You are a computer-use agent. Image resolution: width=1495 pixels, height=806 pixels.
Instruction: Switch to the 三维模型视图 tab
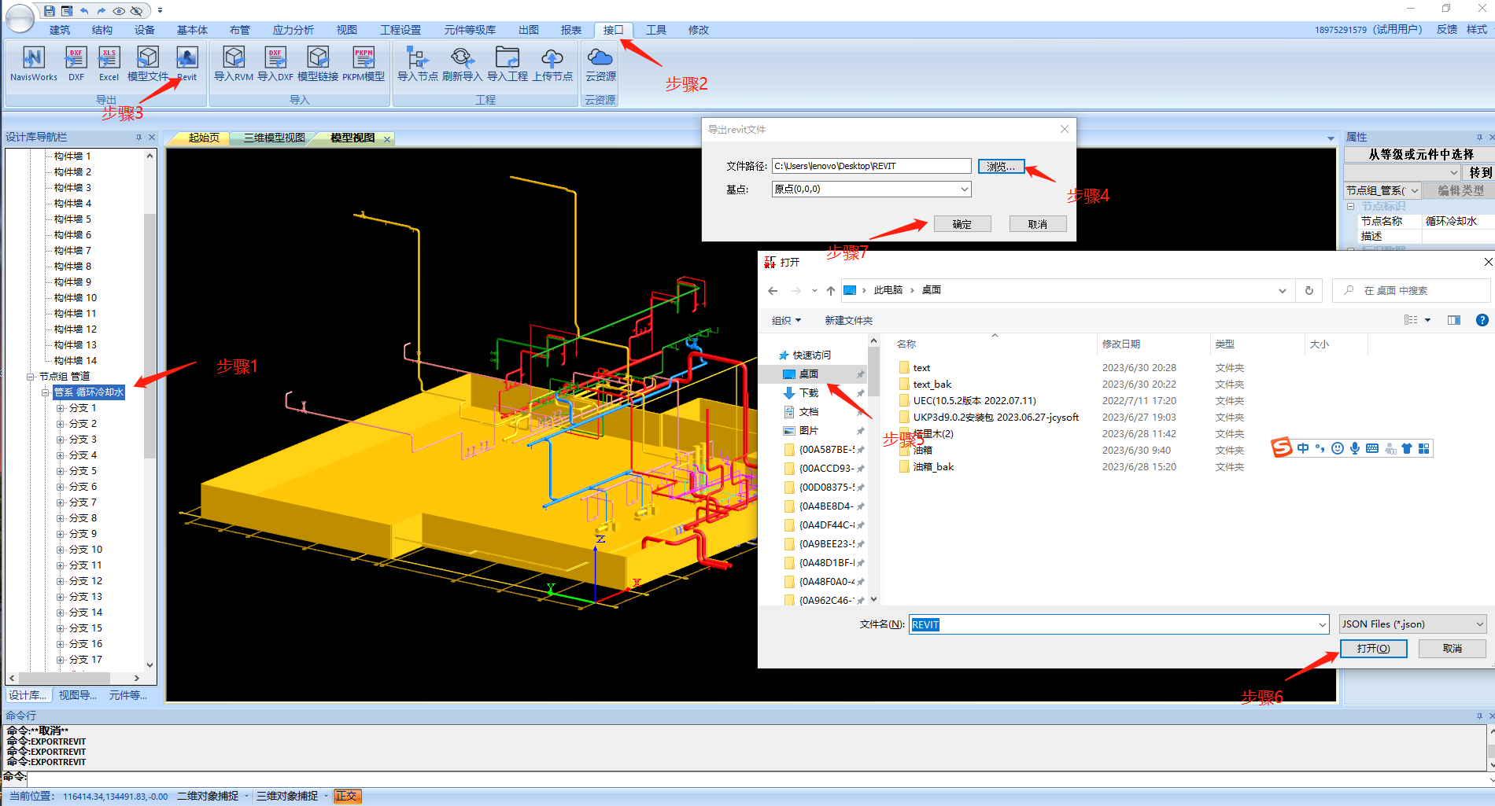(274, 138)
